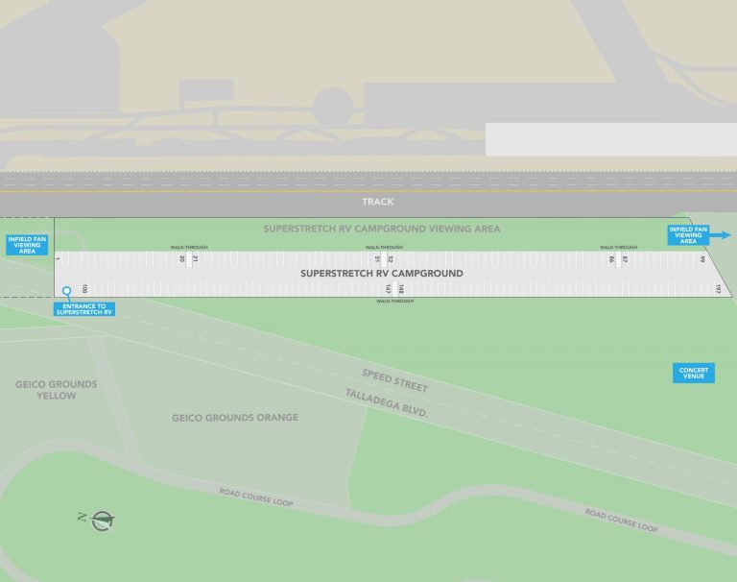Select campsite number 99
The image size is (737, 582).
point(702,258)
